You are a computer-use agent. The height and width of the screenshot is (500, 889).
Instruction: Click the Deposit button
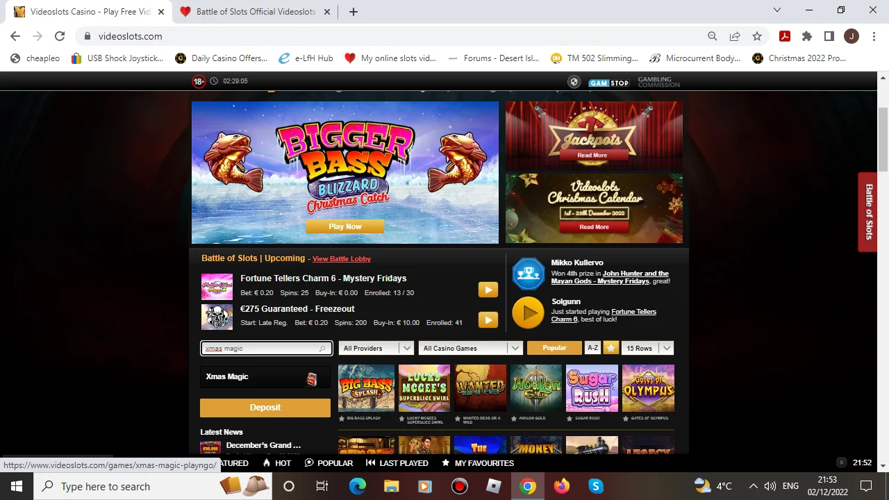pyautogui.click(x=265, y=408)
